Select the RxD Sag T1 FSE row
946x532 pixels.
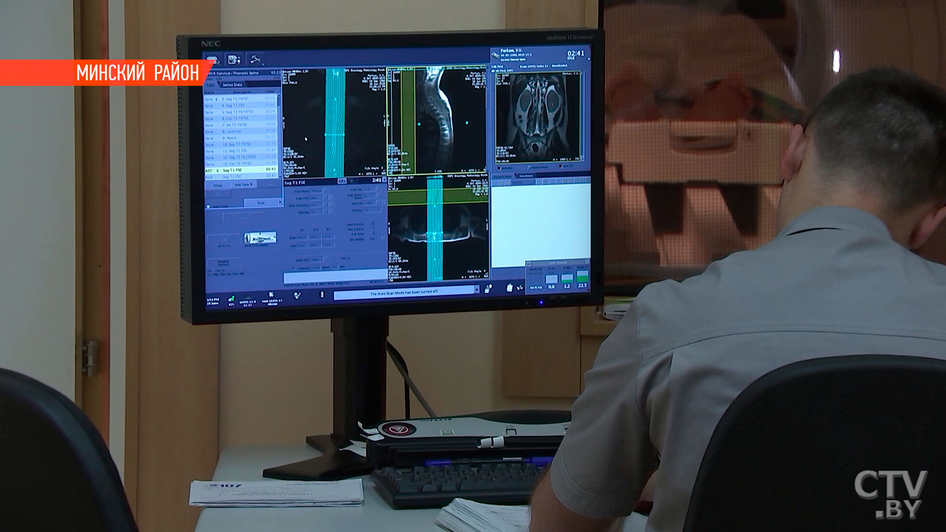(241, 177)
